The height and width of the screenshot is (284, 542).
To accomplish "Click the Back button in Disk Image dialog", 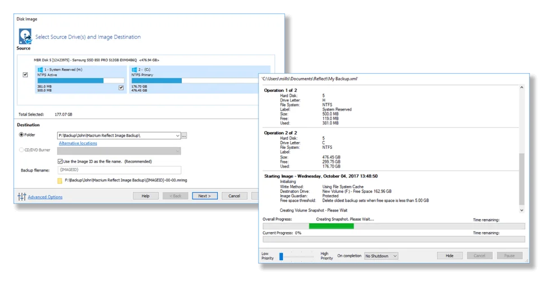I will coord(175,196).
